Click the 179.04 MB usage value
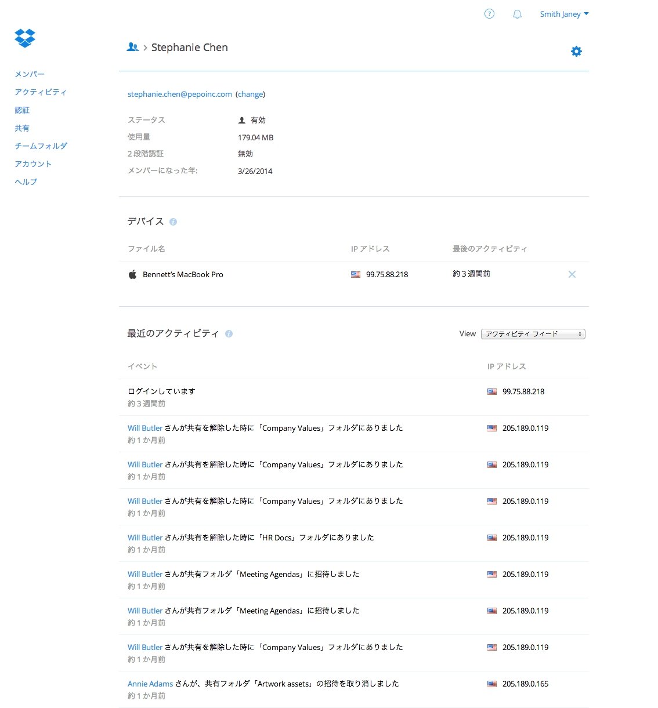The width and height of the screenshot is (658, 708). [x=255, y=137]
